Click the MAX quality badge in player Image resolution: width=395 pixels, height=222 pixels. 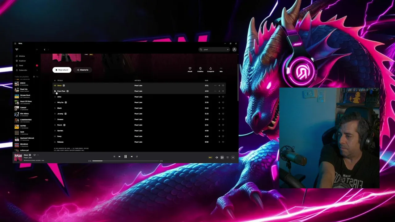point(210,158)
